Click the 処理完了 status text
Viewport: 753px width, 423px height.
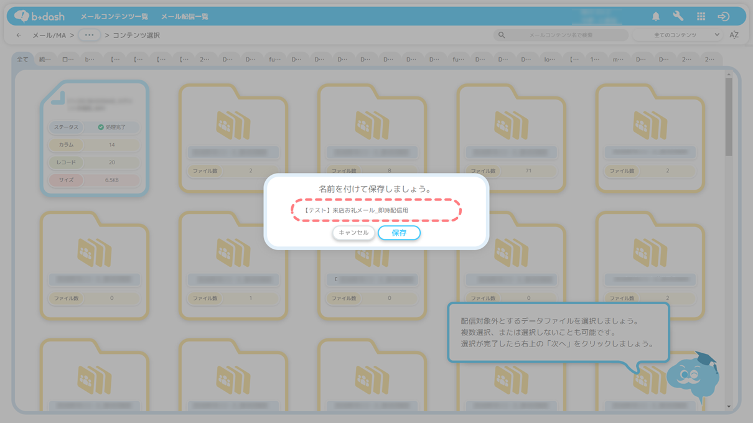(x=116, y=127)
